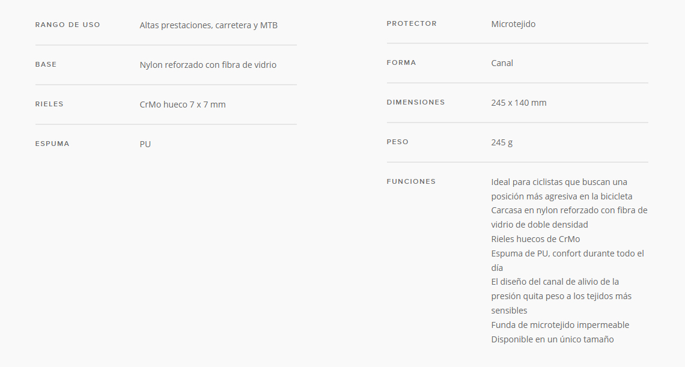Click the RIELES label
Viewport: 685px width, 367px height.
coord(49,104)
